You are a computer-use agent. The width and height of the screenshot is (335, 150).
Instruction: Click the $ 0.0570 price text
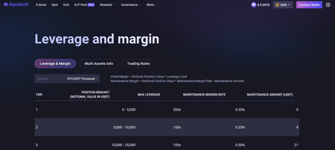coord(263,5)
